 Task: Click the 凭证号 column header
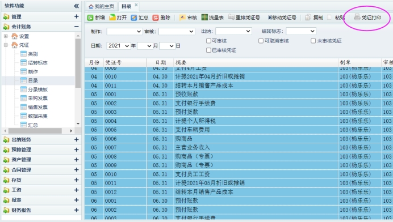125,62
